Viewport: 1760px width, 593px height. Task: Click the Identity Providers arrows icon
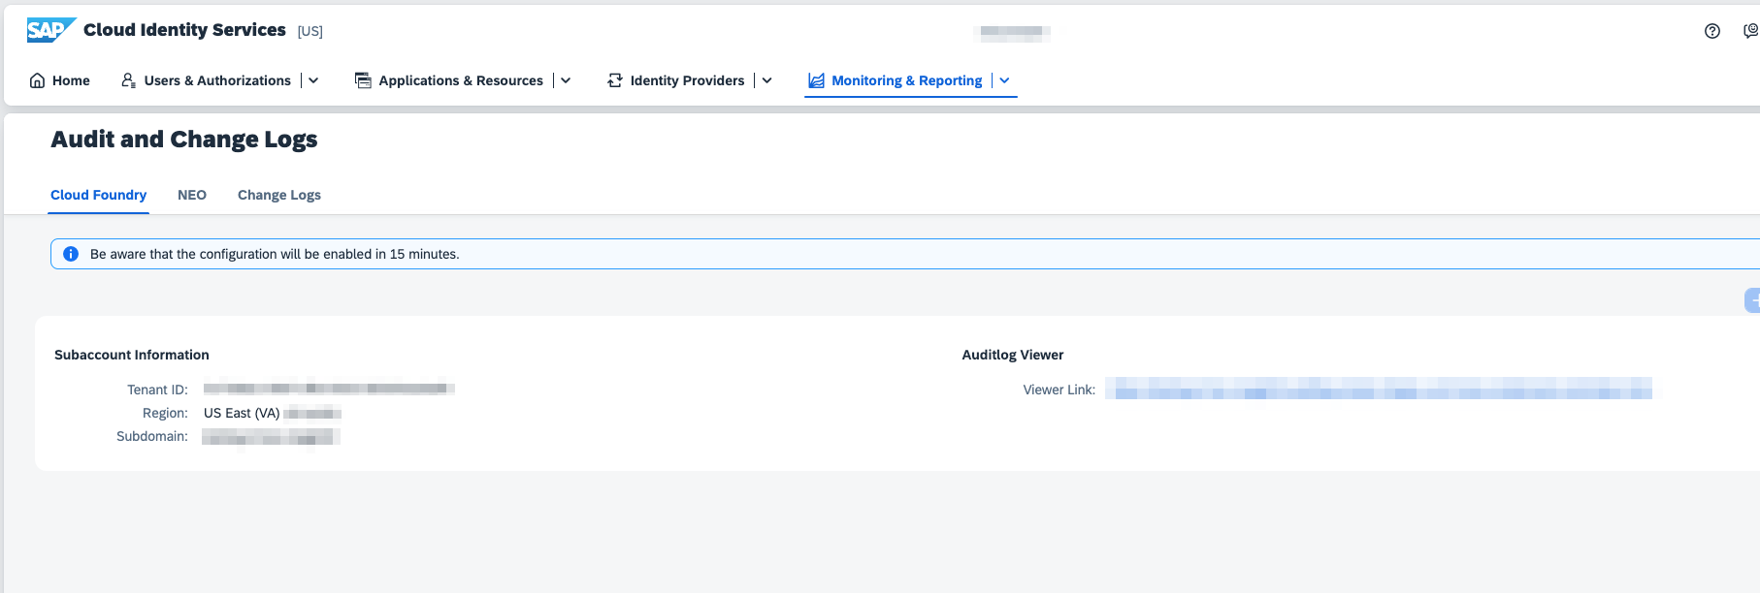[615, 80]
